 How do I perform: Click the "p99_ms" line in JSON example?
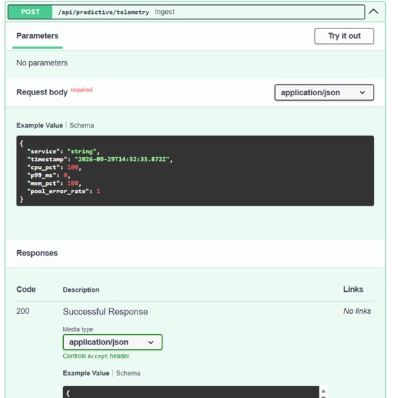[49, 176]
